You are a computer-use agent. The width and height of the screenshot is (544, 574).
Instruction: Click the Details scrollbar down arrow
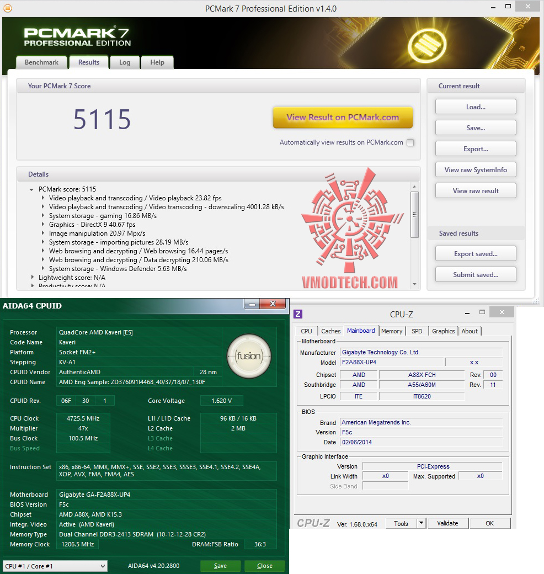click(x=414, y=284)
